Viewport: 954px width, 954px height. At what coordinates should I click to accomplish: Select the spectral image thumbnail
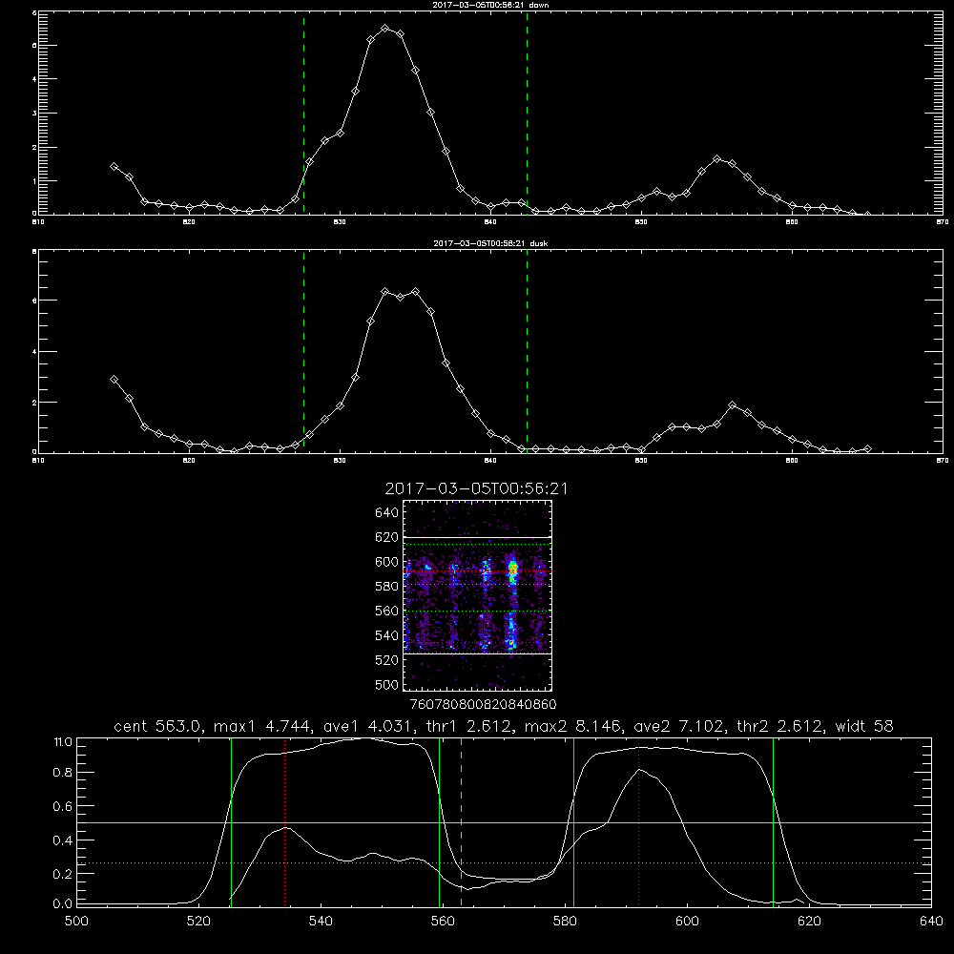pyautogui.click(x=477, y=595)
